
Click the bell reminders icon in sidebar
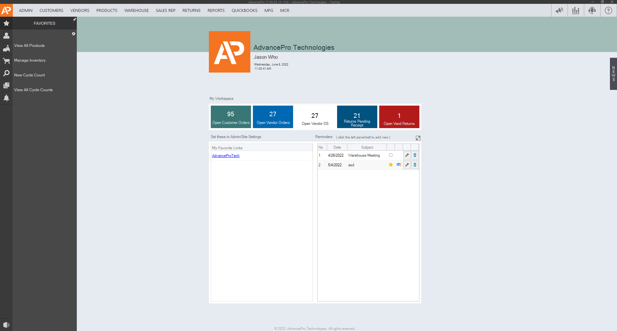point(6,98)
